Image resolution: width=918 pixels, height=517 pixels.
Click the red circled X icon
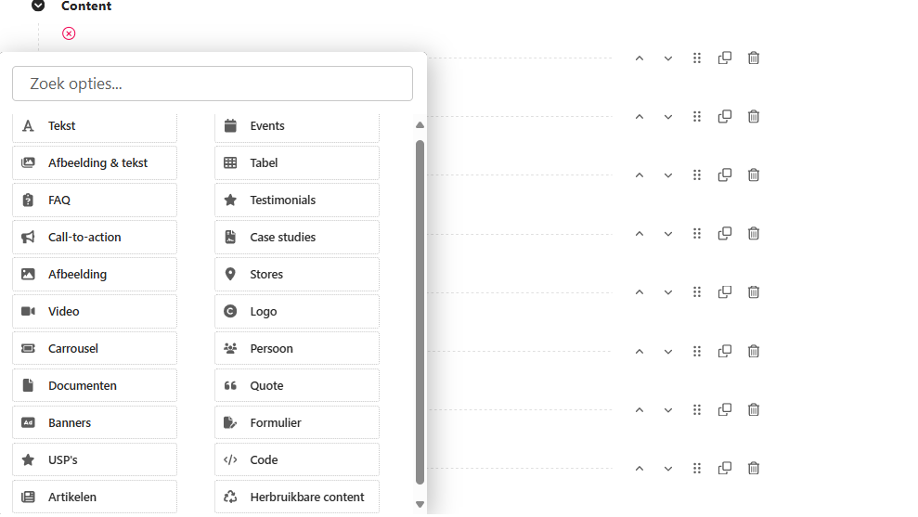coord(69,33)
